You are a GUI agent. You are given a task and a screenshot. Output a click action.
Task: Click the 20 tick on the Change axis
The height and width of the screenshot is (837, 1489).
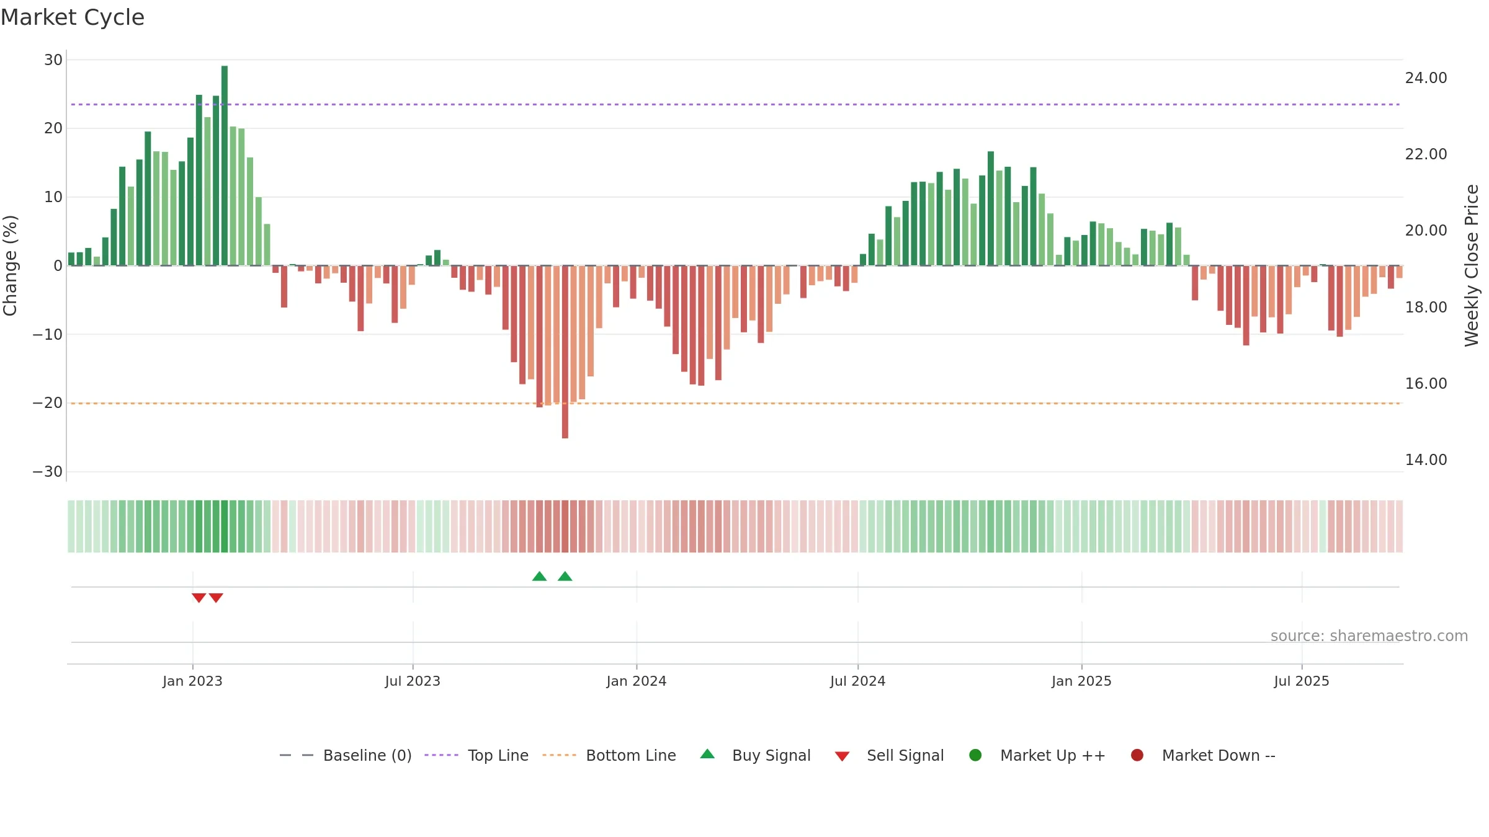pyautogui.click(x=53, y=128)
